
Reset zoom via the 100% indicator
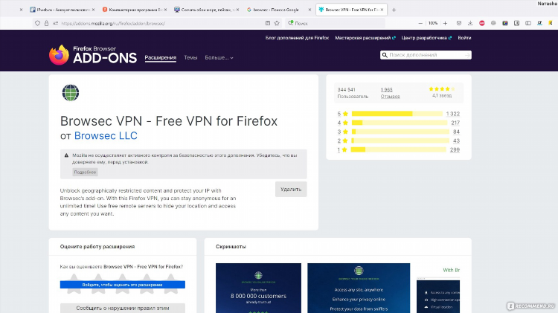pyautogui.click(x=433, y=23)
